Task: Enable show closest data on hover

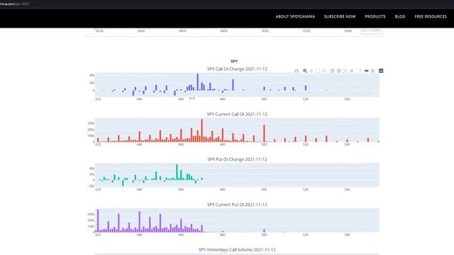Action: [x=366, y=71]
